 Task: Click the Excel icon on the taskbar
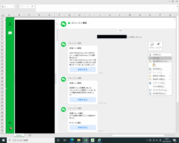(x=86, y=140)
